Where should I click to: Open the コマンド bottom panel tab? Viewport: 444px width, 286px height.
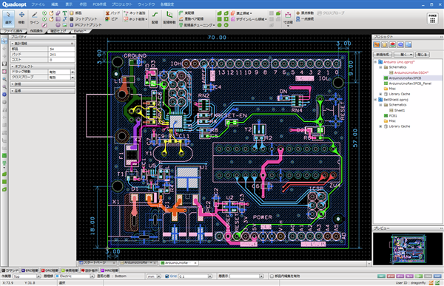(x=10, y=270)
